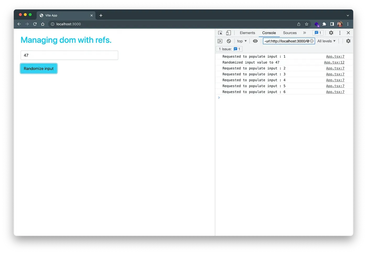
Task: Click the browser back arrow
Action: (19, 24)
